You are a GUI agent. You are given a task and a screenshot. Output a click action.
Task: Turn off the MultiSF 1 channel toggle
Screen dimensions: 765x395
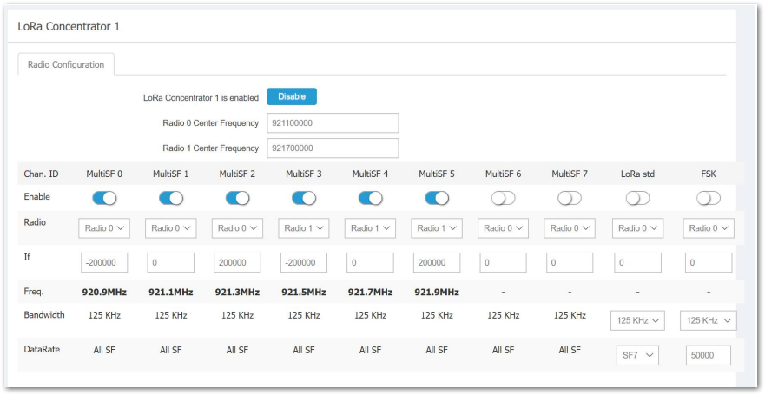click(x=171, y=198)
